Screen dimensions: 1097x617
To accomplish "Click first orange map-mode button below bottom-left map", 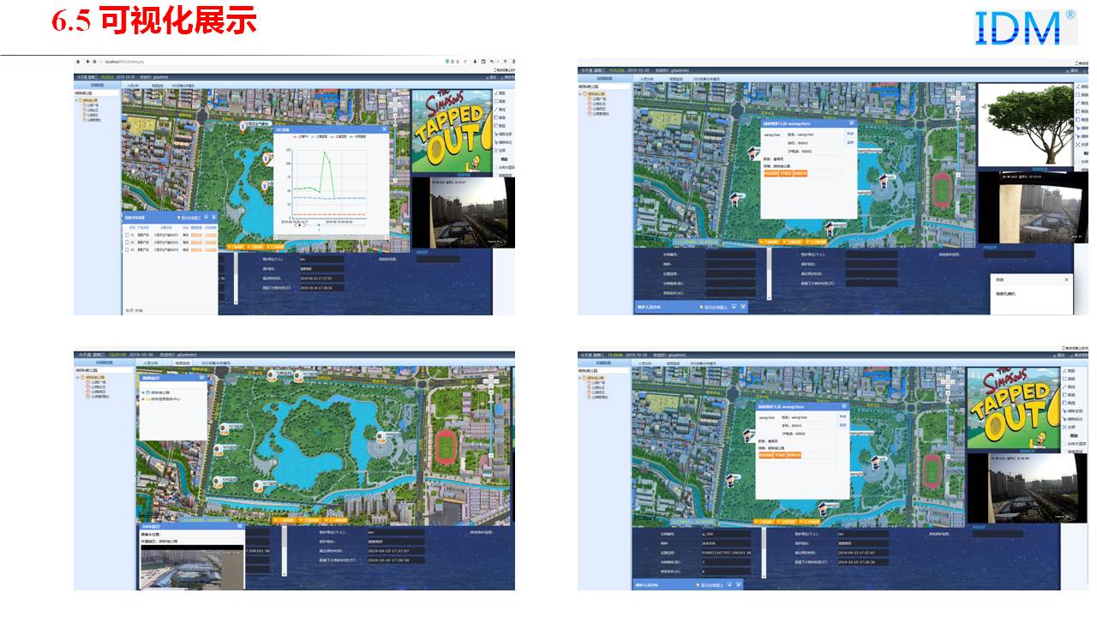I will [x=283, y=520].
